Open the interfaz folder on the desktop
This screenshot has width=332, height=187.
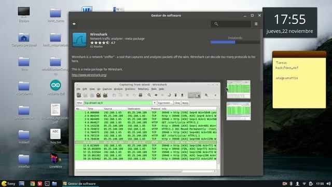click(x=24, y=161)
